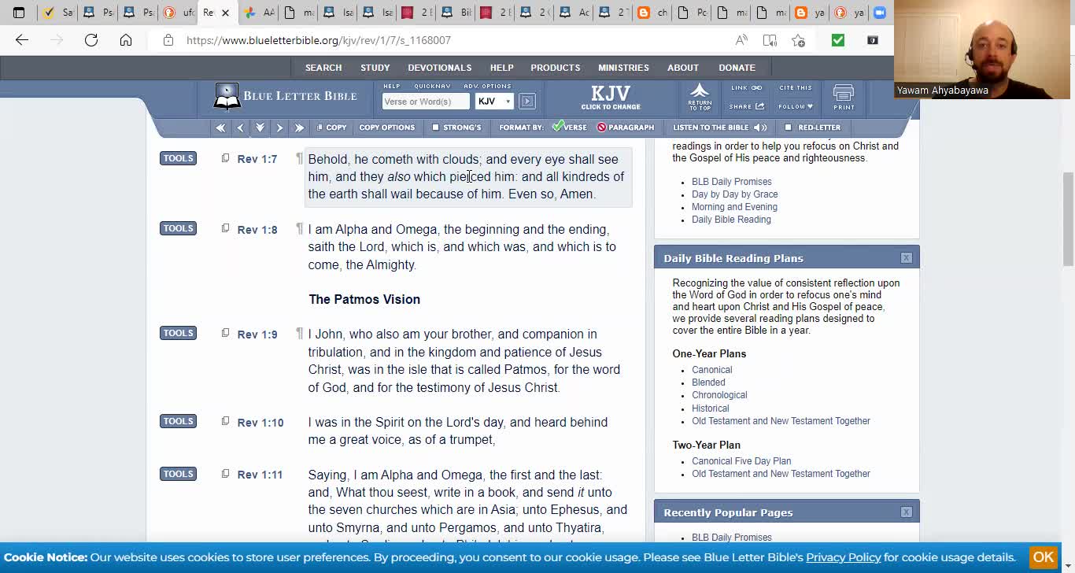Go to next chapter single-right arrow

279,128
